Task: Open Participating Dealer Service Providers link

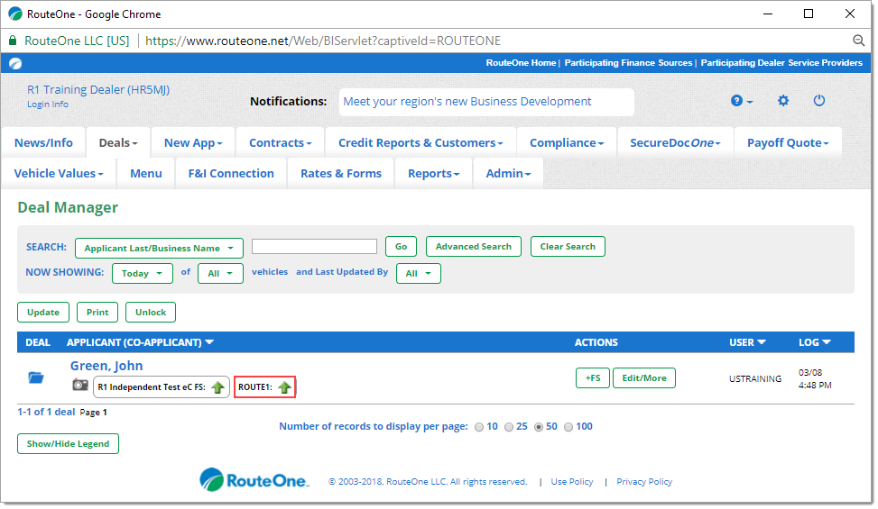Action: coord(781,63)
